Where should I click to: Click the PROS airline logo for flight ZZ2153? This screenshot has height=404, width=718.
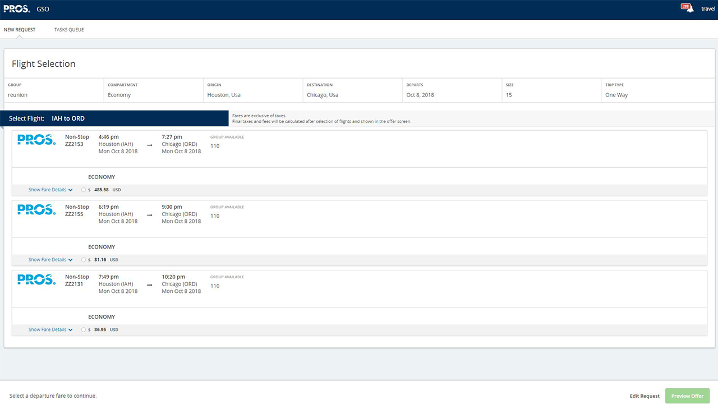pos(36,140)
